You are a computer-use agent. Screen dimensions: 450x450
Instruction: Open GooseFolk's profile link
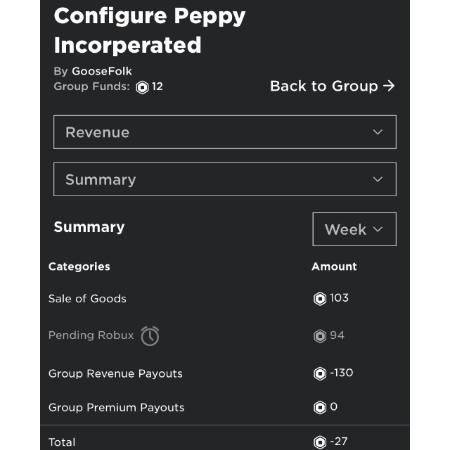click(101, 71)
